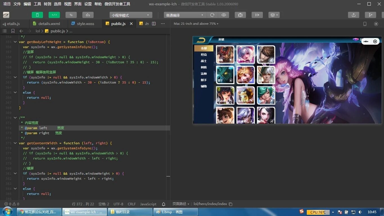Open the 文件 menu
The width and height of the screenshot is (384, 216).
coord(17,4)
